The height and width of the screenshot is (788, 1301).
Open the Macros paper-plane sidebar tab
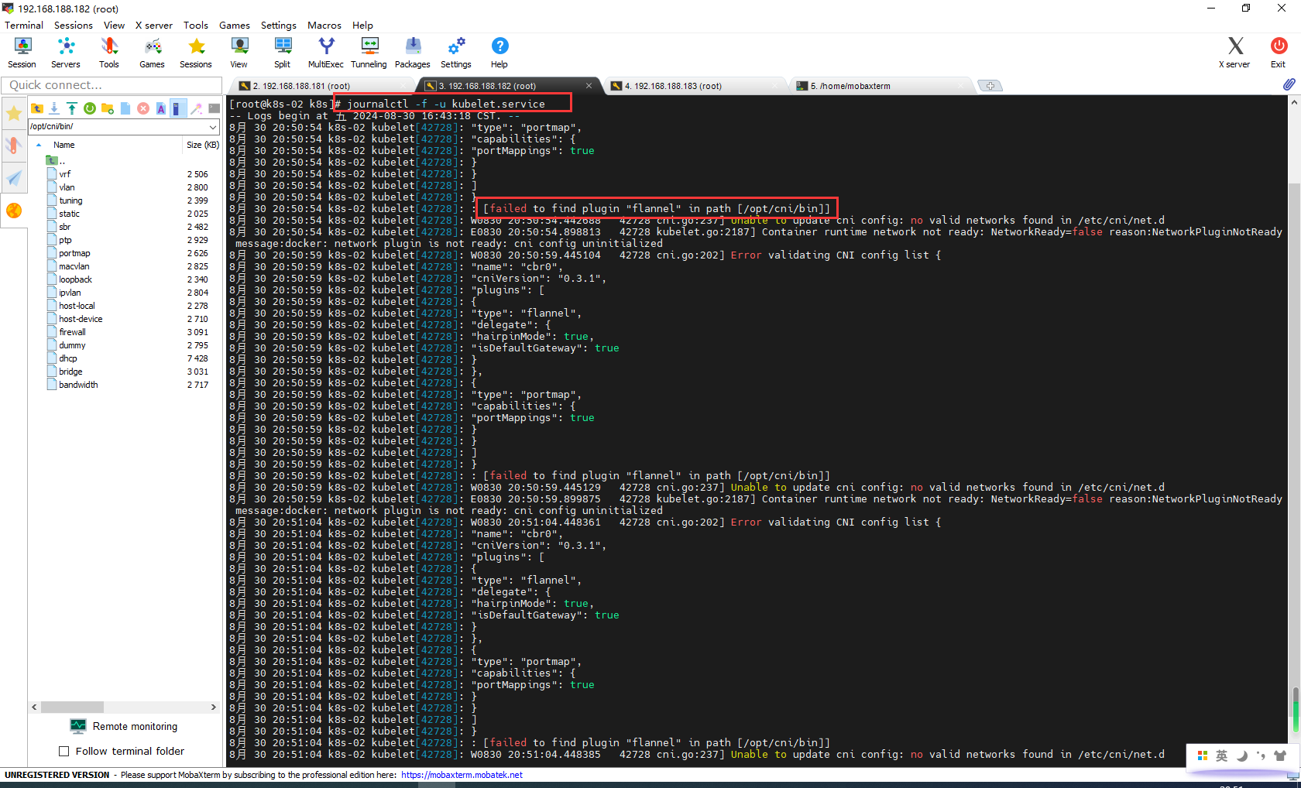pyautogui.click(x=14, y=178)
